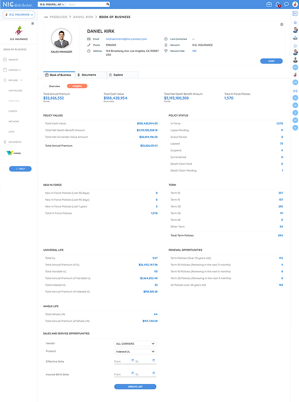Open the breadcrumb ellipsis menu

(46, 17)
